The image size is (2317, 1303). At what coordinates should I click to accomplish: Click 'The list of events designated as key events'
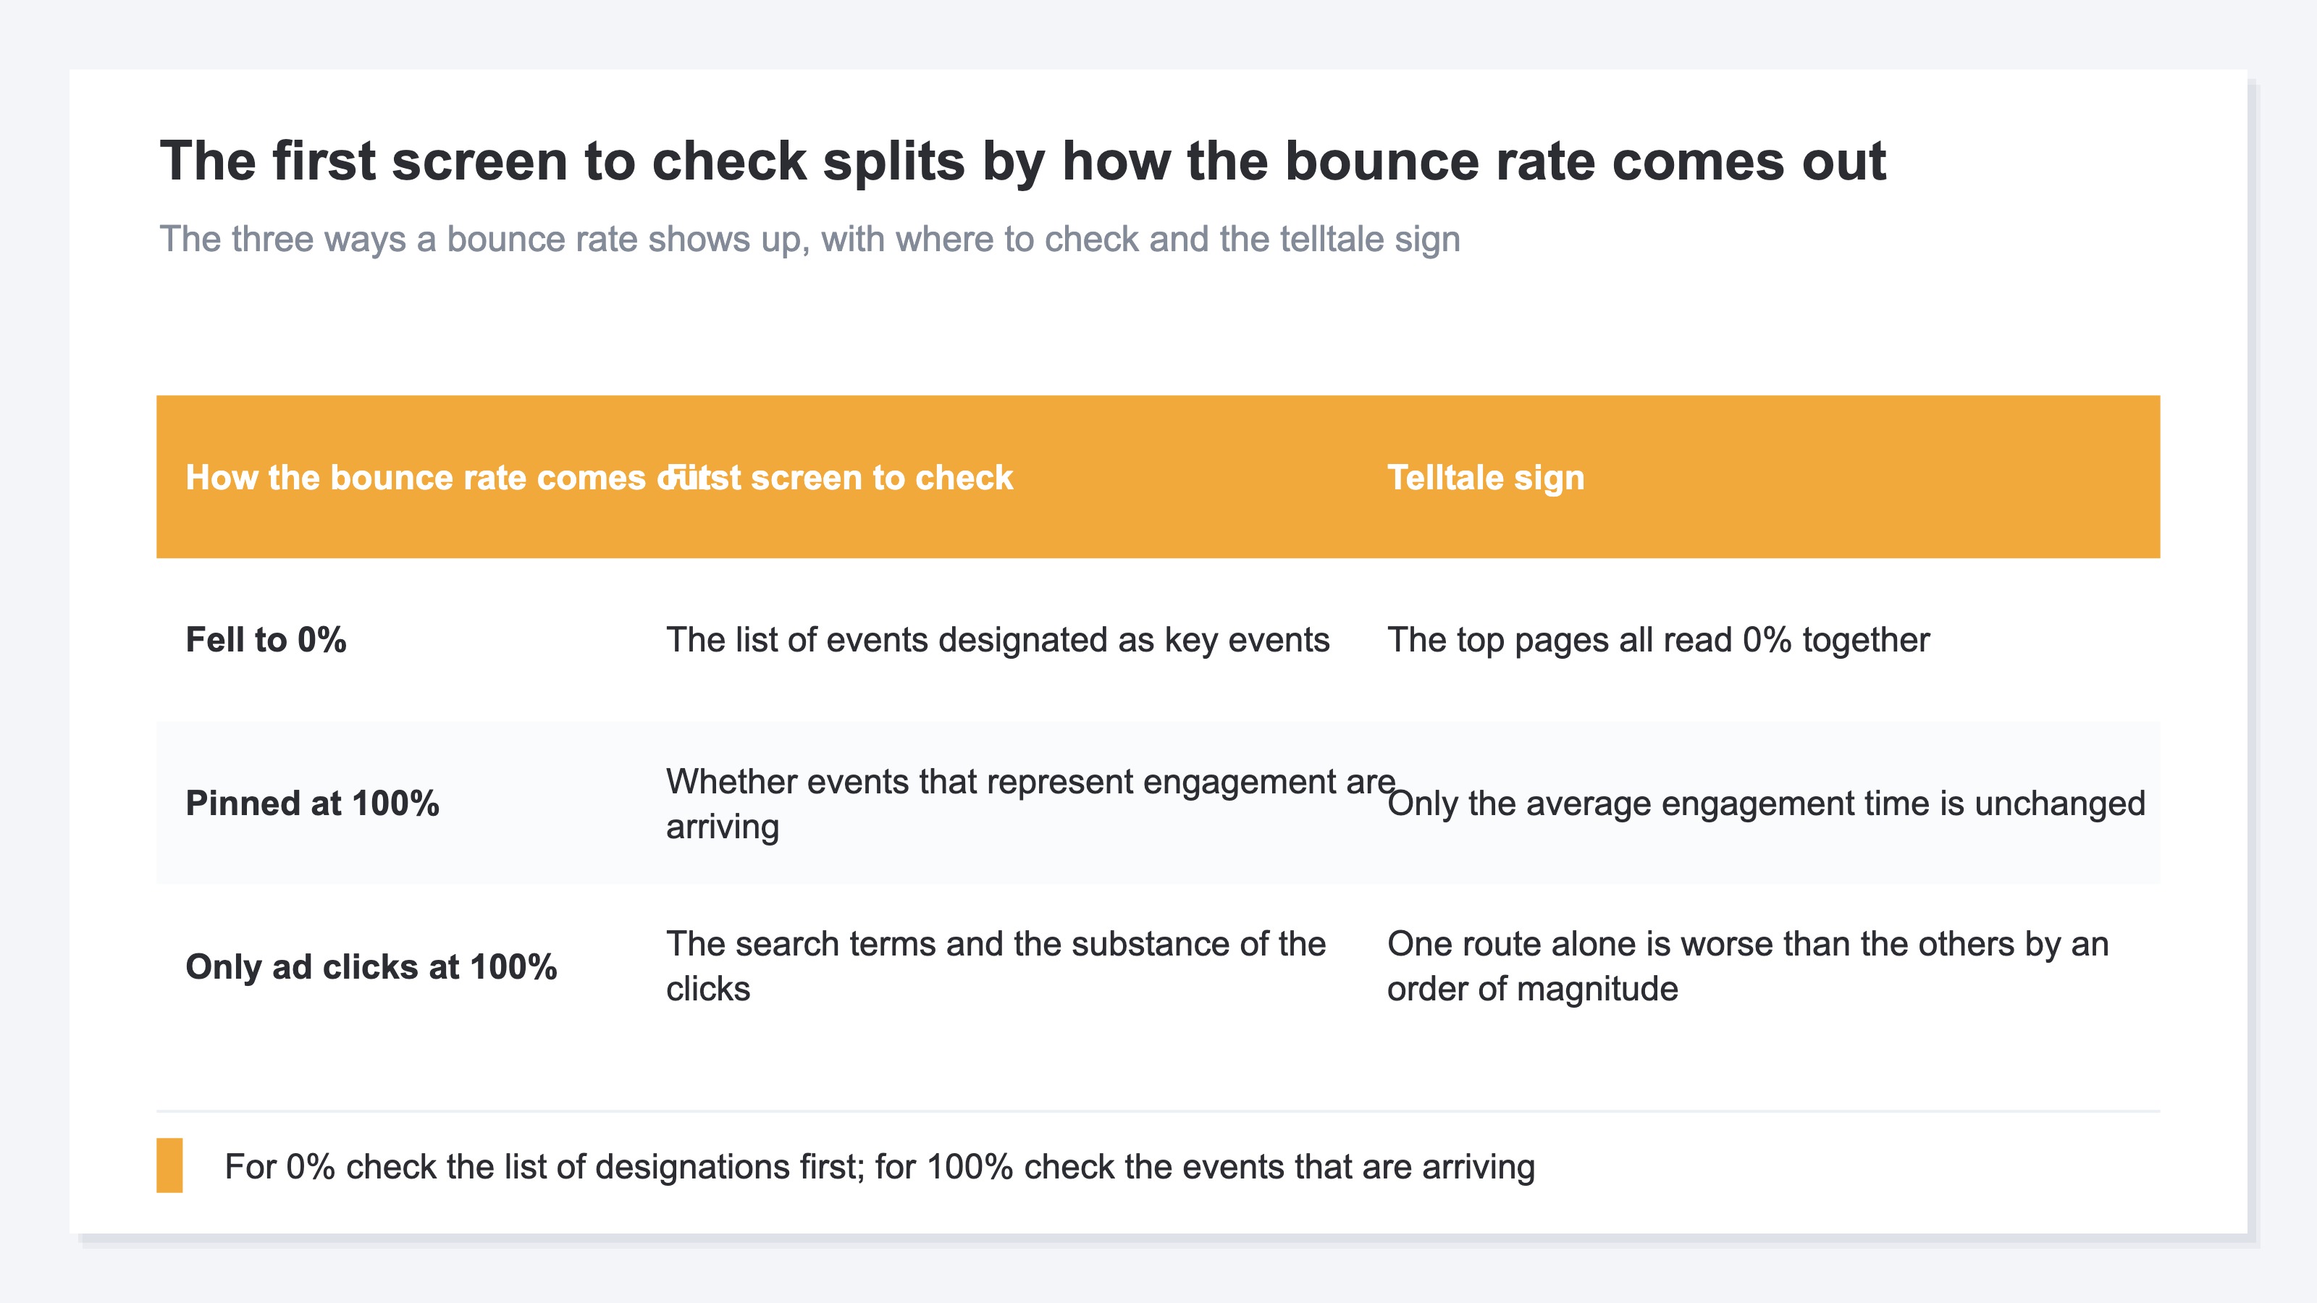pyautogui.click(x=998, y=640)
